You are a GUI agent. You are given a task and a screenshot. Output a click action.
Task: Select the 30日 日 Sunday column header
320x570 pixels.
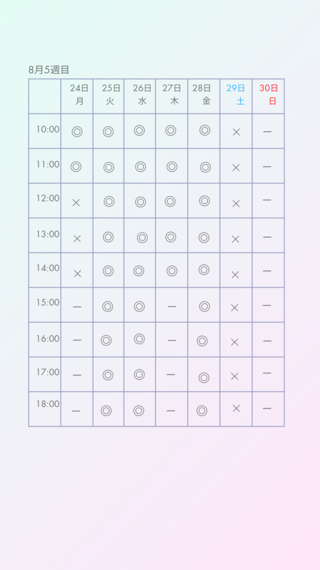tap(269, 95)
